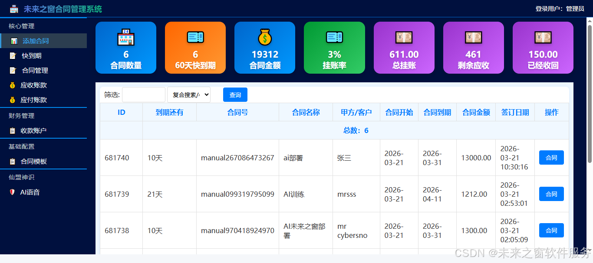Viewport: 593px width, 263px height.
Task: Click the 合同金额 column header
Action: point(476,112)
